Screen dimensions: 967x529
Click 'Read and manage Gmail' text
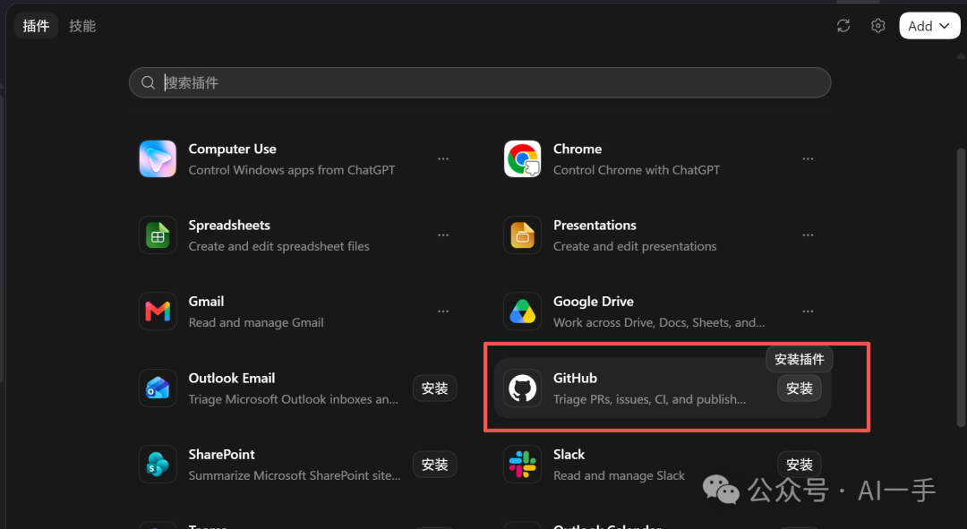(256, 322)
